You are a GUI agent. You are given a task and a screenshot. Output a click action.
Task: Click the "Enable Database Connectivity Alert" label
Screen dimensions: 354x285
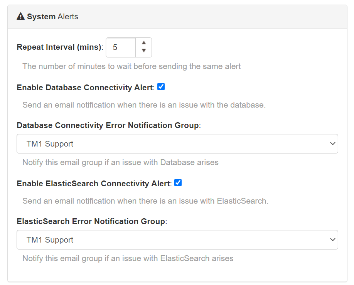click(85, 88)
